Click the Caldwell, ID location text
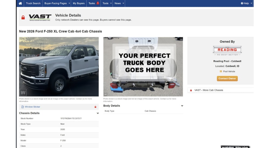The image size is (264, 148). [x=232, y=66]
